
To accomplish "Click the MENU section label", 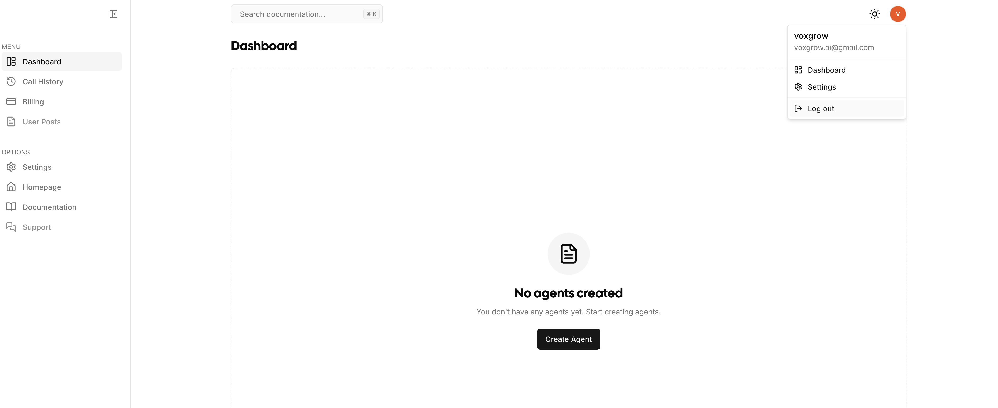I will pyautogui.click(x=11, y=46).
